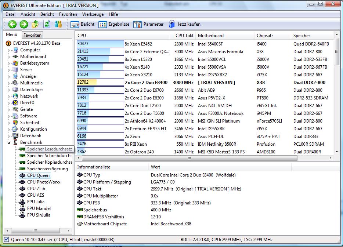This screenshot has height=247, width=343.
Task: Expand the Computer tree node
Action: [9, 50]
